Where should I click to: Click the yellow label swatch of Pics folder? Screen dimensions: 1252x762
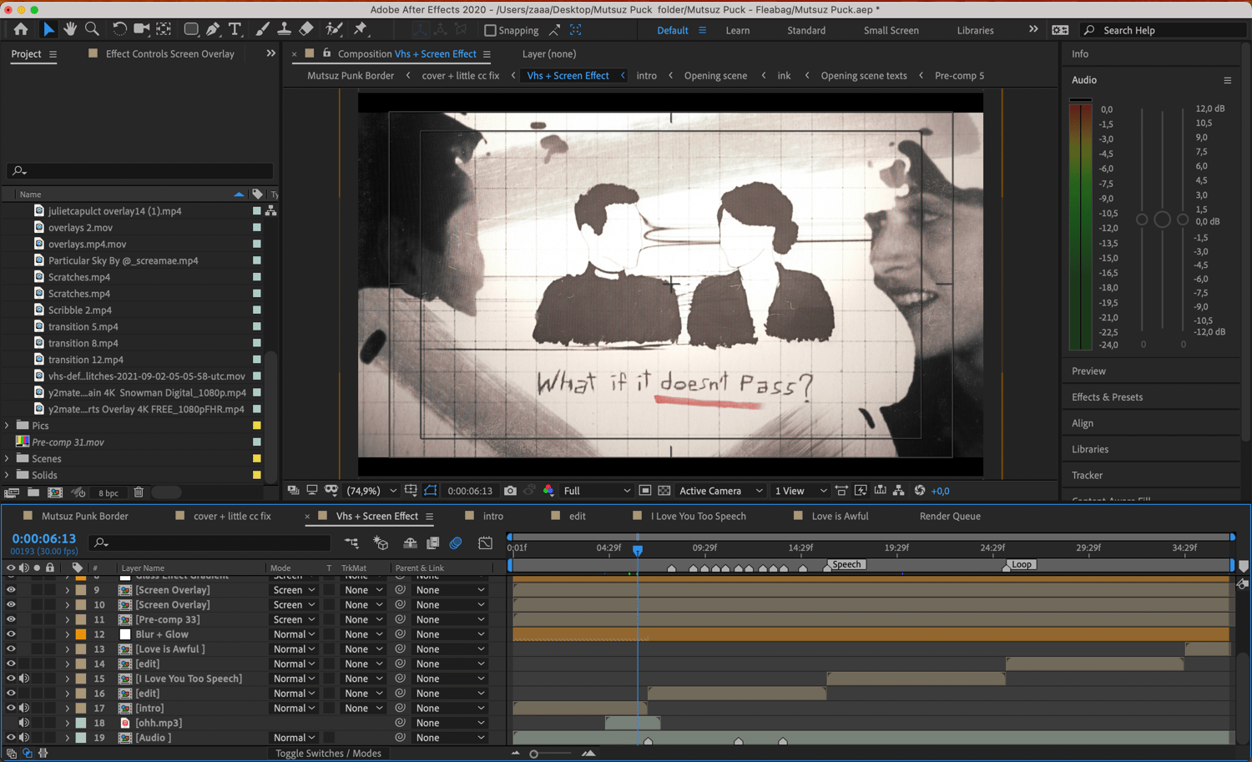[257, 426]
